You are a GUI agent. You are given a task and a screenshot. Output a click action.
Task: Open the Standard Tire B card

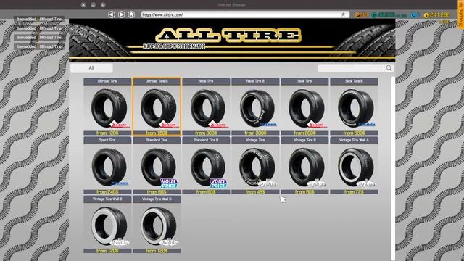click(x=206, y=166)
